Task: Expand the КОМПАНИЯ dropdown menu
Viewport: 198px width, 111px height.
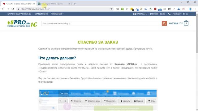Action: point(57,14)
